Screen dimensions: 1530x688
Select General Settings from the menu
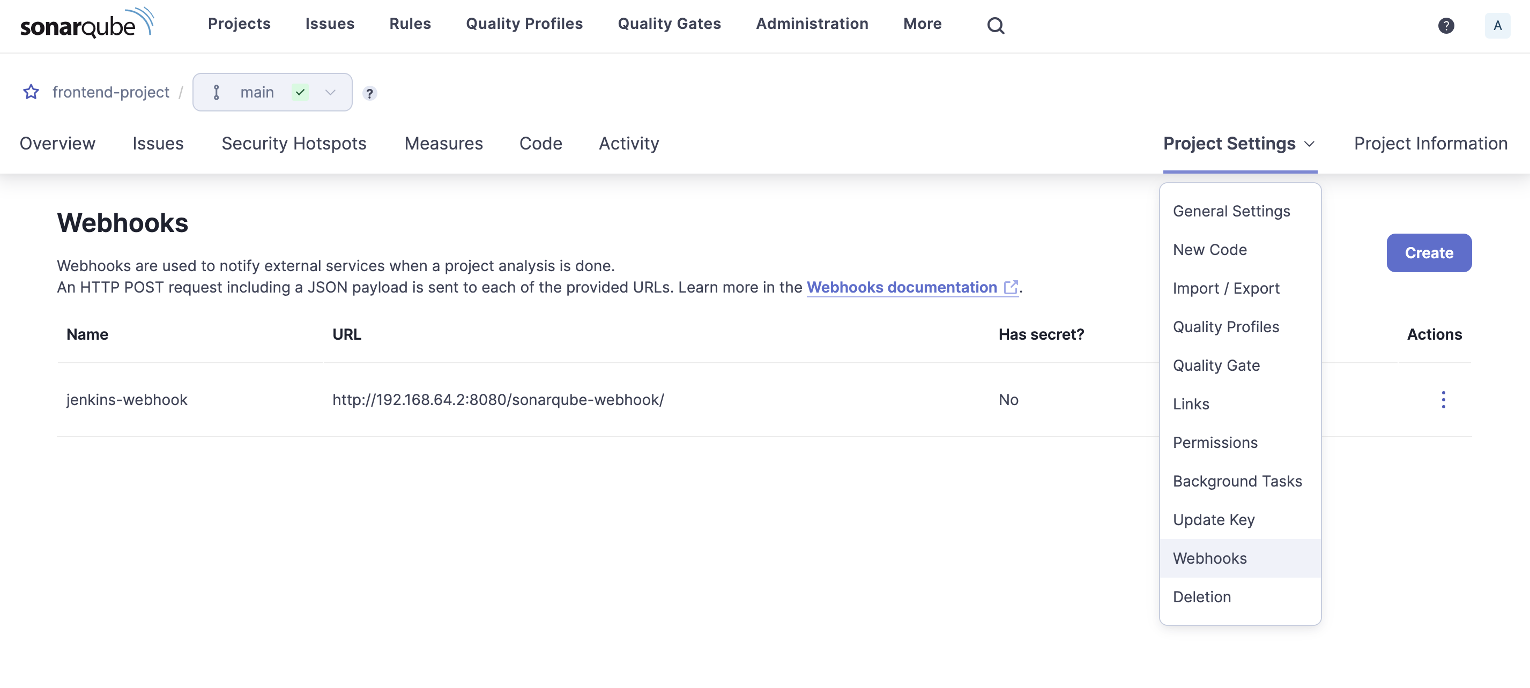pos(1231,211)
